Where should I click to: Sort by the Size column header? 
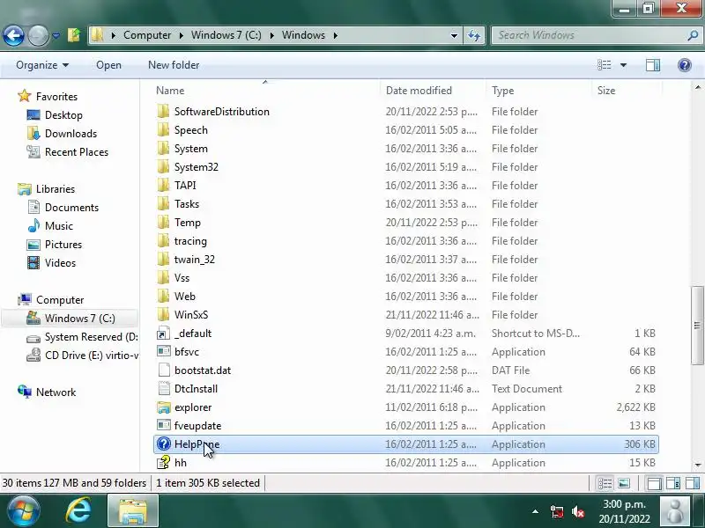(x=627, y=91)
